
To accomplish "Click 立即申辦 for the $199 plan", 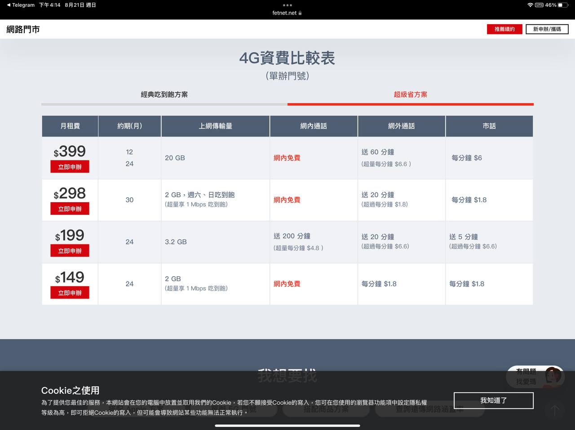I will coord(70,251).
